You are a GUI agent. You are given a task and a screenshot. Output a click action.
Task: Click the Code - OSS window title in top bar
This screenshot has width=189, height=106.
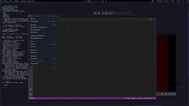click(x=27, y=1)
